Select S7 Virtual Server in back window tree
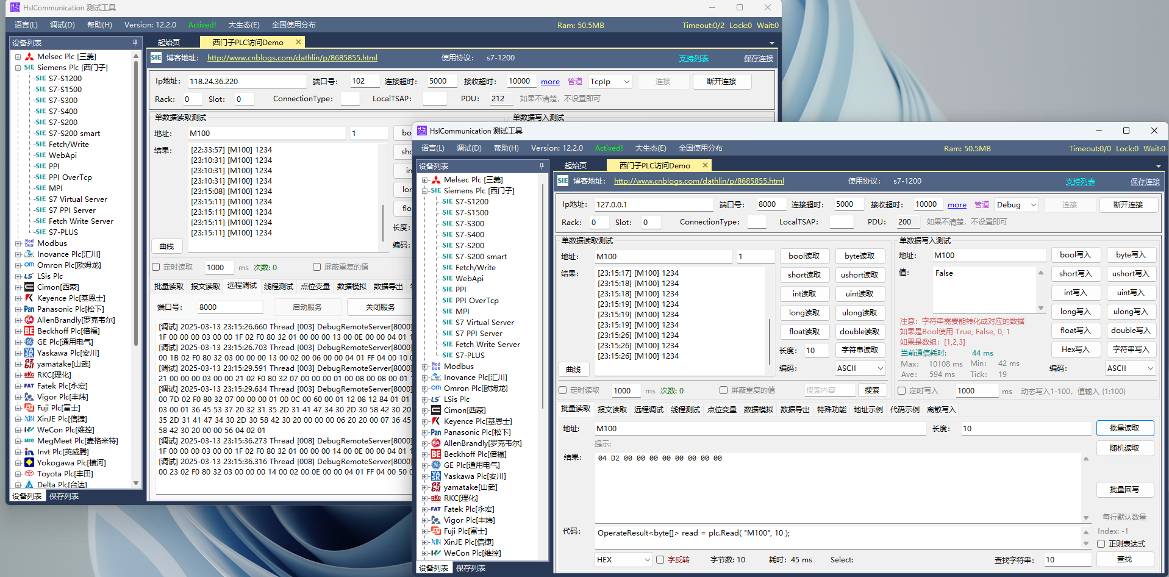The image size is (1169, 577). [x=78, y=199]
